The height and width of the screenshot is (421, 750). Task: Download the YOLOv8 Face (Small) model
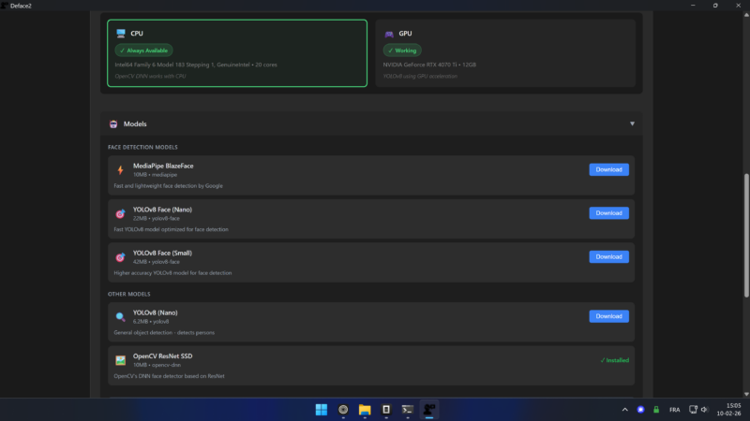(x=608, y=256)
